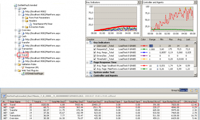Screen dimensions: 200x120
Task: Click the orange color line for Threshold
Action: [x=144, y=59]
